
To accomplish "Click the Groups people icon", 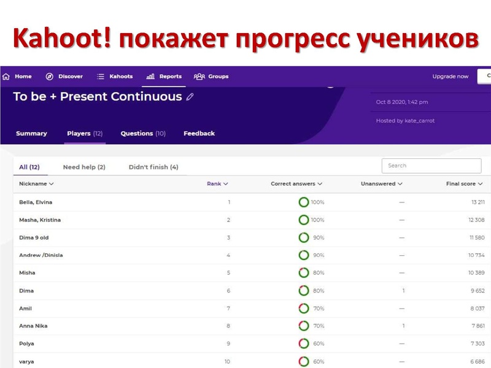I will click(x=199, y=76).
